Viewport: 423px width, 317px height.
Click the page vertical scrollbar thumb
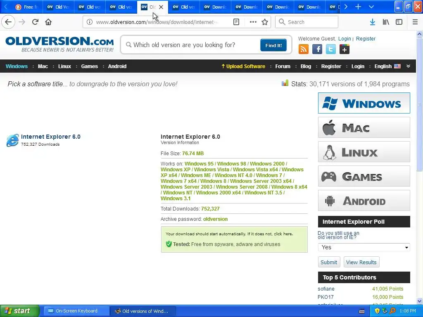pos(419,104)
